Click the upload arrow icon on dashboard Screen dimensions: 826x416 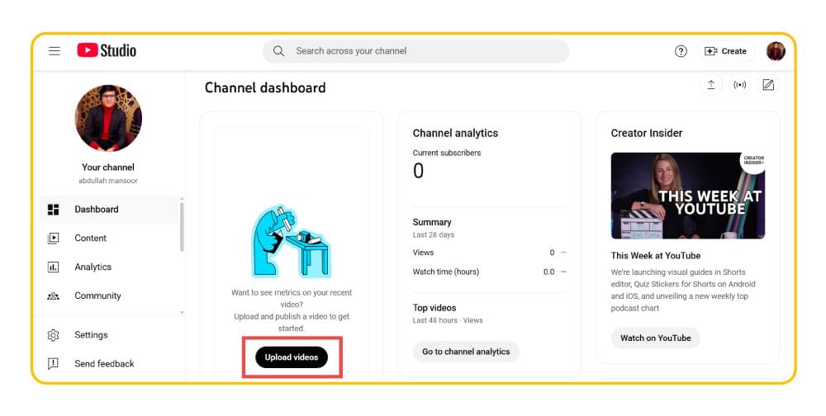point(711,85)
